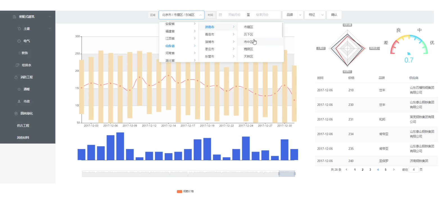This screenshot has height=203, width=446.
Task: Click the 莱芜钢铁集团有限公司 supplier cell
Action: tap(422, 119)
